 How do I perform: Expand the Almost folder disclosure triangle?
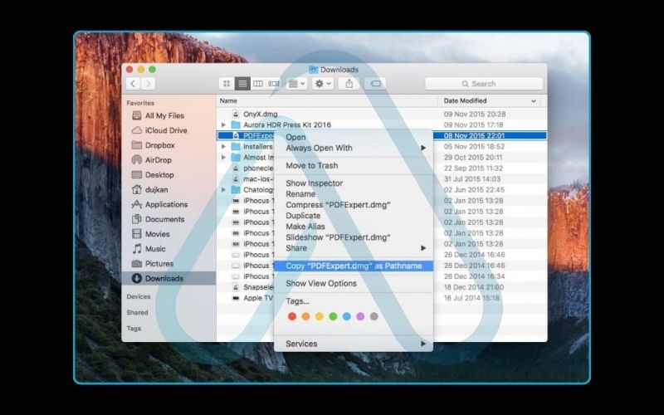coord(223,157)
